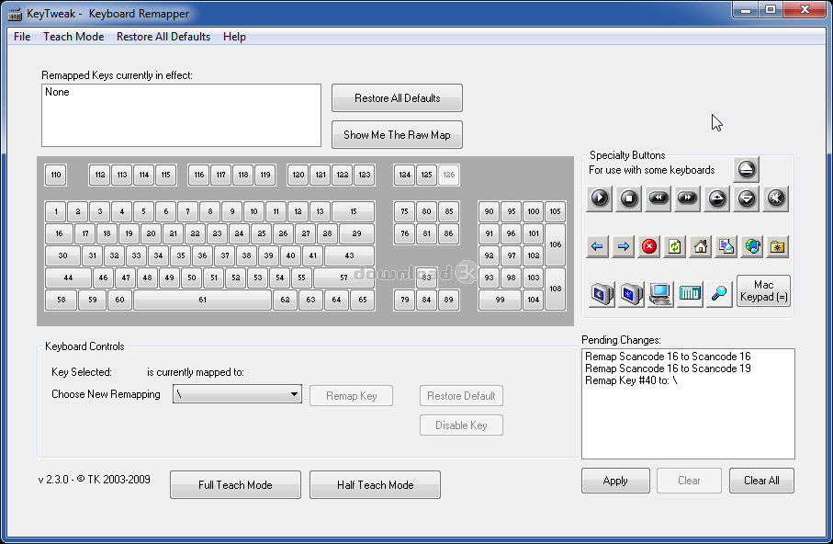Click the media Play specialty button
833x544 pixels.
[x=599, y=198]
